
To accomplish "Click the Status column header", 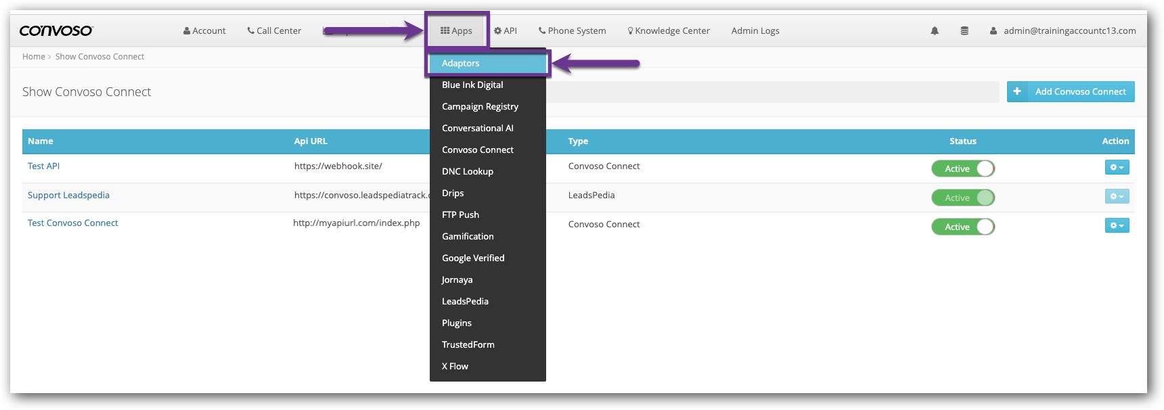I will point(963,141).
